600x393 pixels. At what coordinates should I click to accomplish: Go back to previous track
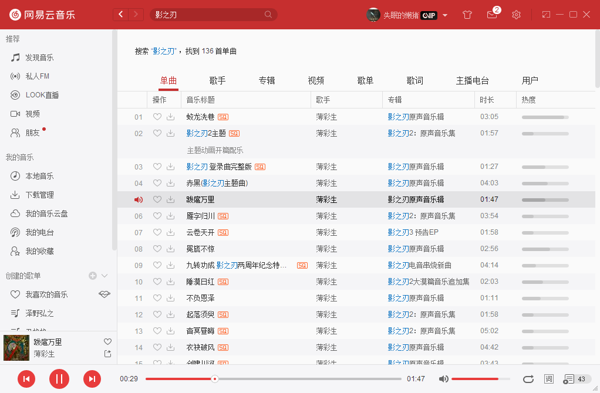pos(26,379)
